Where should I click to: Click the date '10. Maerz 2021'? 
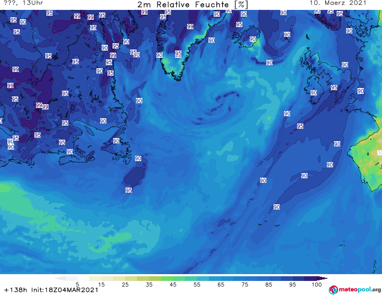pyautogui.click(x=338, y=3)
